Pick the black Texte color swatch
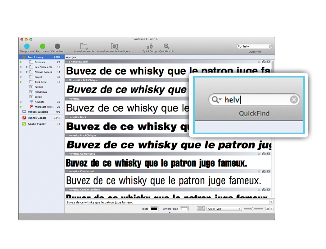The height and width of the screenshot is (249, 326). [x=154, y=209]
